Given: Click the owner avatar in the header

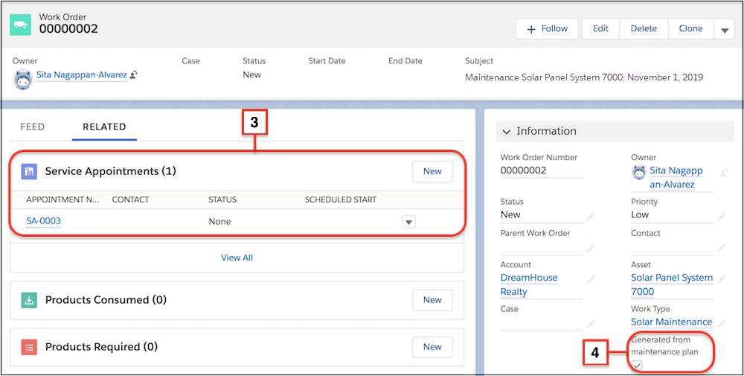Looking at the screenshot, I should 23,79.
